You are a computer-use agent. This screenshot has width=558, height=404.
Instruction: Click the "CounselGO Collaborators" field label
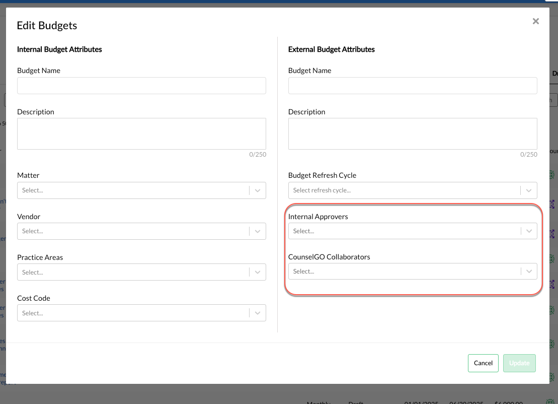pyautogui.click(x=329, y=257)
